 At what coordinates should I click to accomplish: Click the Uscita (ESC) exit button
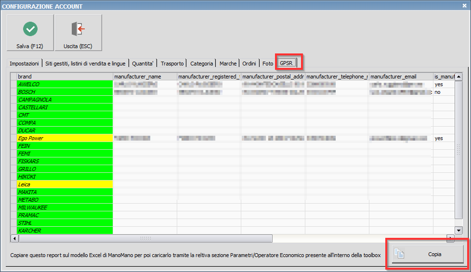click(78, 33)
